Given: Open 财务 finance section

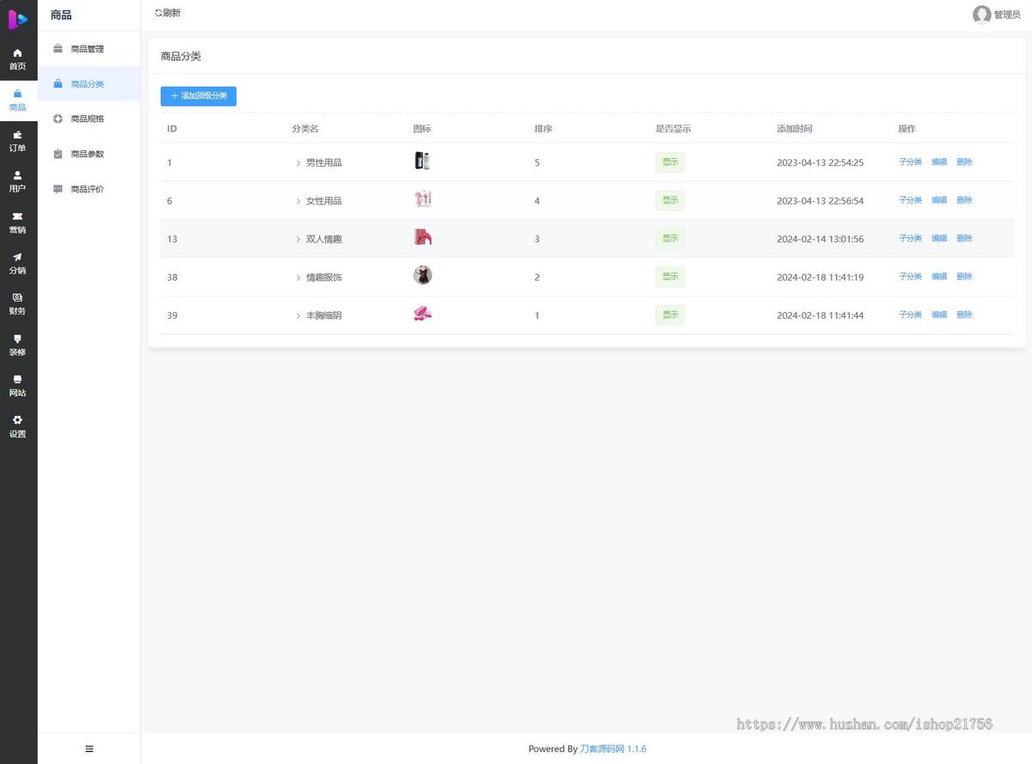Looking at the screenshot, I should [18, 303].
